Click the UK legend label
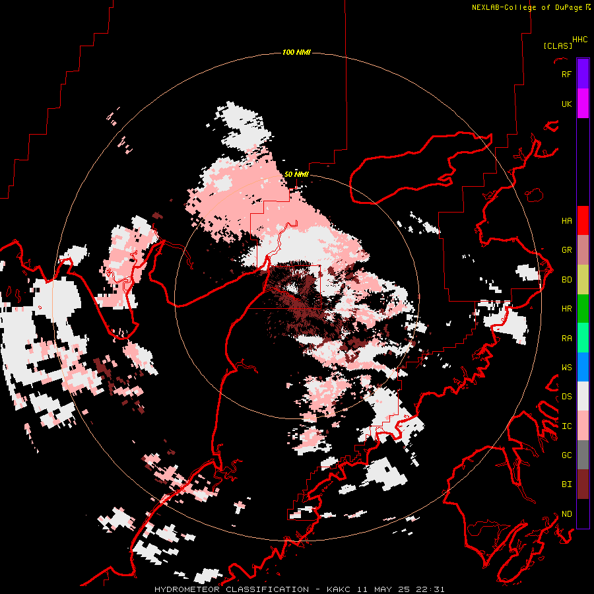 click(566, 104)
